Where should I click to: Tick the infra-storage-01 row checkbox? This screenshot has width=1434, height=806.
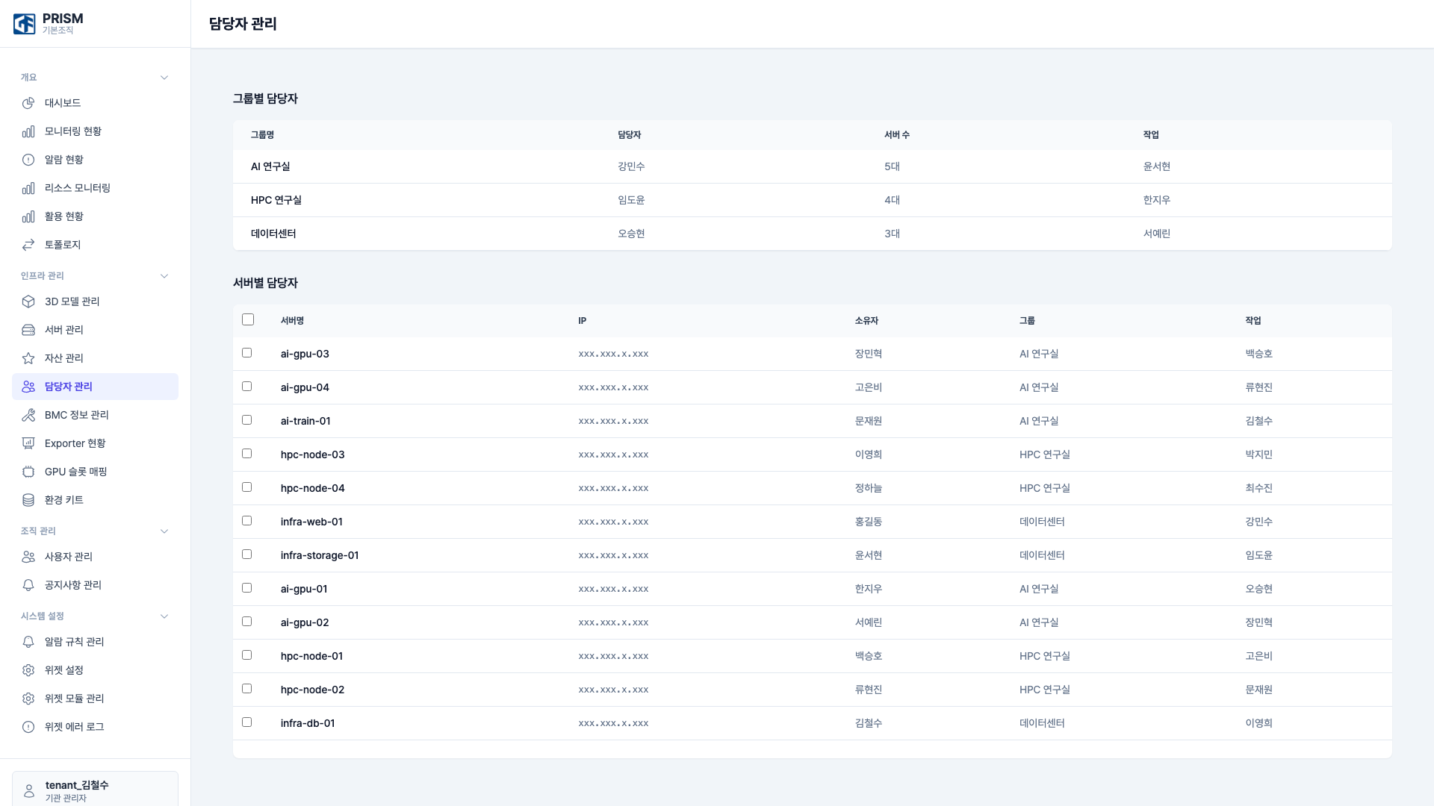tap(247, 554)
